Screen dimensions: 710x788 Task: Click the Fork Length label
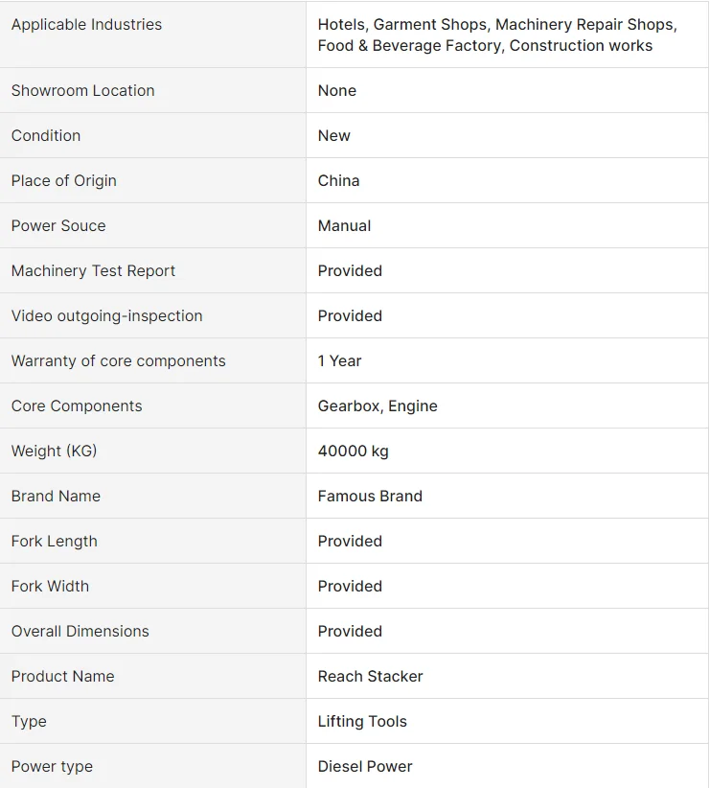point(54,542)
